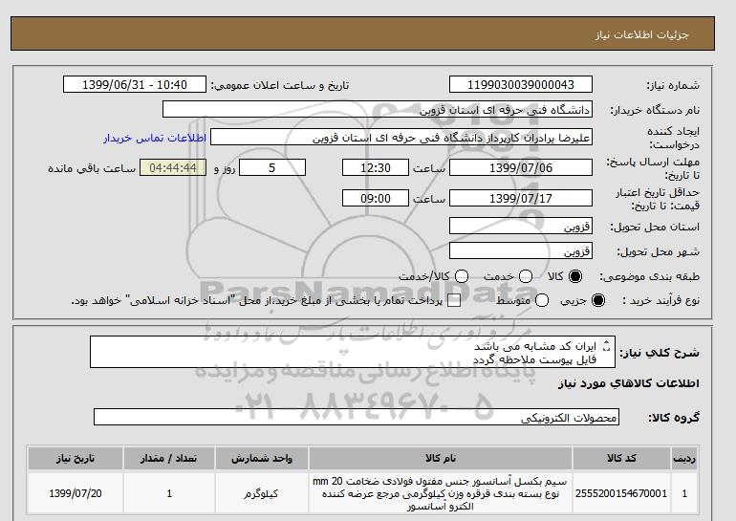
Task: Select the خدمت radio button
Action: [x=526, y=276]
